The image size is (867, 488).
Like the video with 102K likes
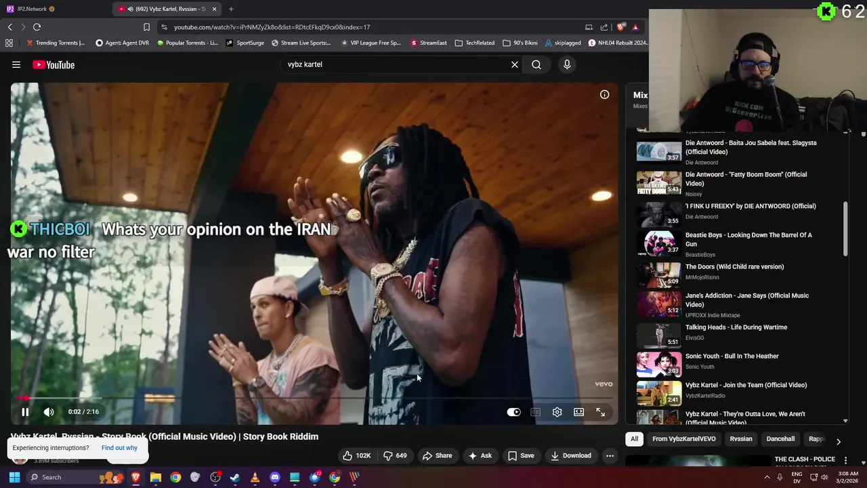click(357, 455)
